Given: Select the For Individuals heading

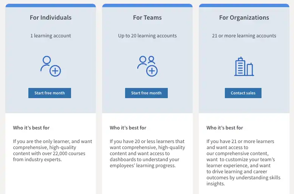Looking at the screenshot, I should click(x=51, y=17).
